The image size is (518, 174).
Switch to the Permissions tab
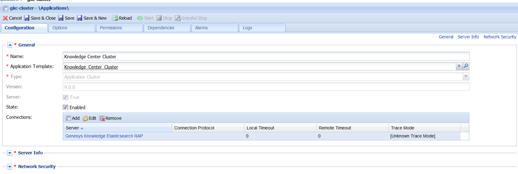111,28
